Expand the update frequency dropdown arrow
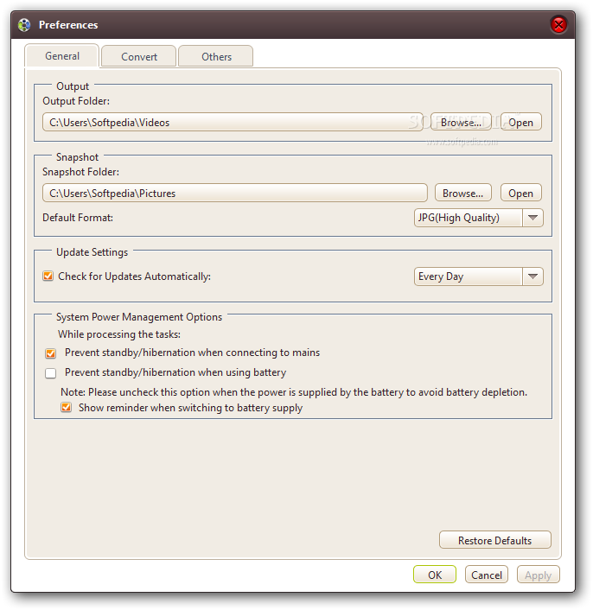The width and height of the screenshot is (593, 610). point(532,276)
